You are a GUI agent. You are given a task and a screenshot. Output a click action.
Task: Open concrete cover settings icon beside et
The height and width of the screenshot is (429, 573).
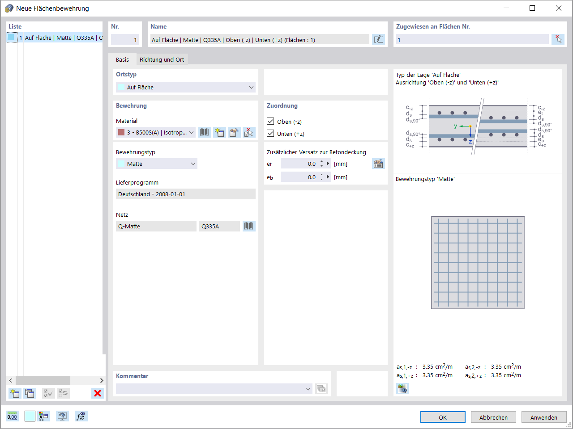coord(378,164)
